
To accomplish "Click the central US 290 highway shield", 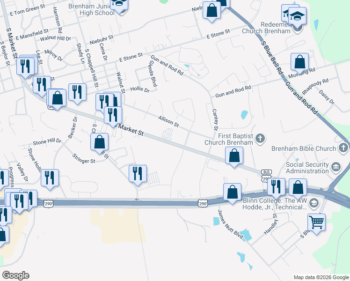I will (203, 204).
